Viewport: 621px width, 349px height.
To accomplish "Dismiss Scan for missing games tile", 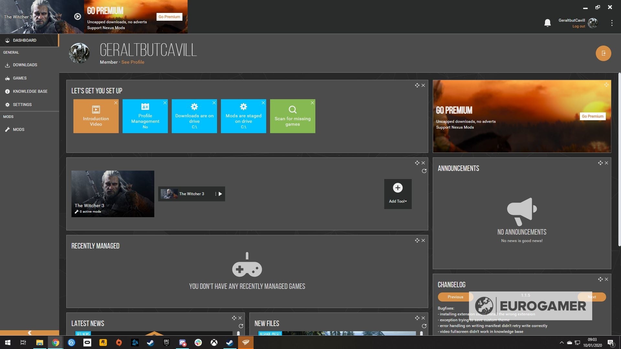I will pyautogui.click(x=312, y=103).
